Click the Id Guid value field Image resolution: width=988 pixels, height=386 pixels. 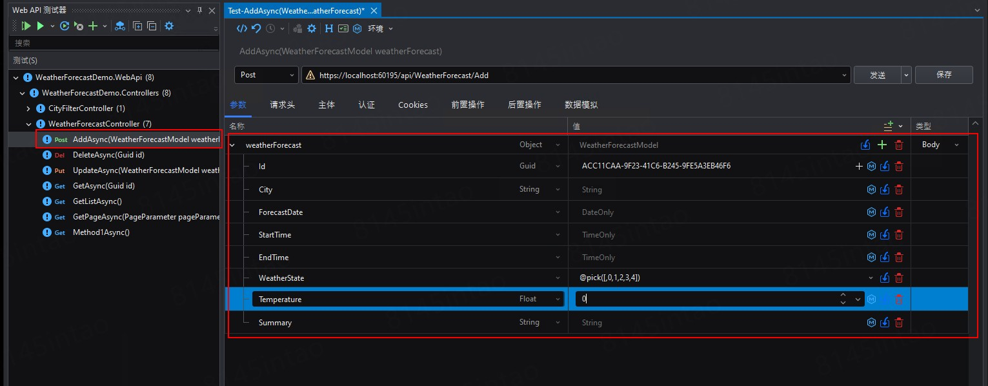(x=714, y=167)
